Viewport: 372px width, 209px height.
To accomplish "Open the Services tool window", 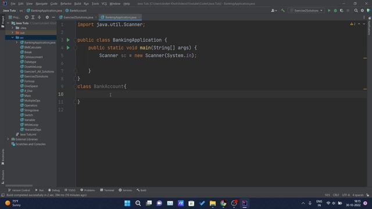I will coord(126,190).
